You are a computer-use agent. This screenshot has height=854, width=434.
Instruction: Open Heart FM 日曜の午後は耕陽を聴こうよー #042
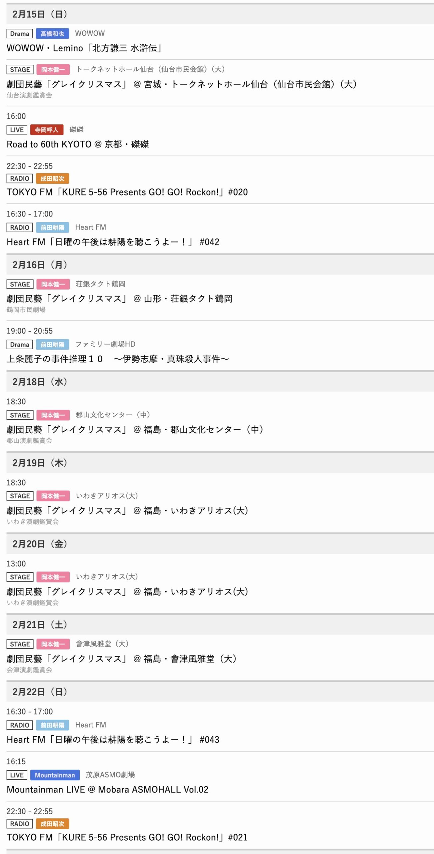(x=113, y=242)
